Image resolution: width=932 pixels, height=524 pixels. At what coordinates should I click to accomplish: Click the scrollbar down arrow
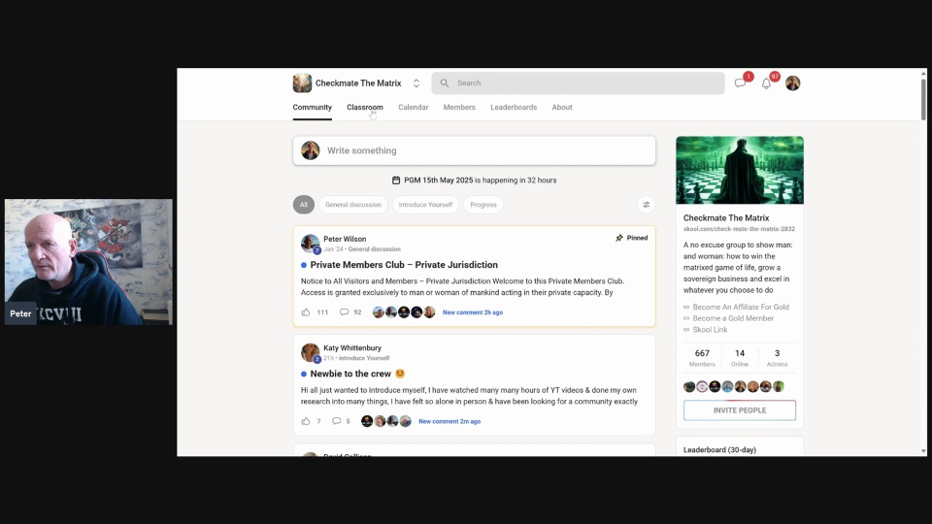[923, 451]
